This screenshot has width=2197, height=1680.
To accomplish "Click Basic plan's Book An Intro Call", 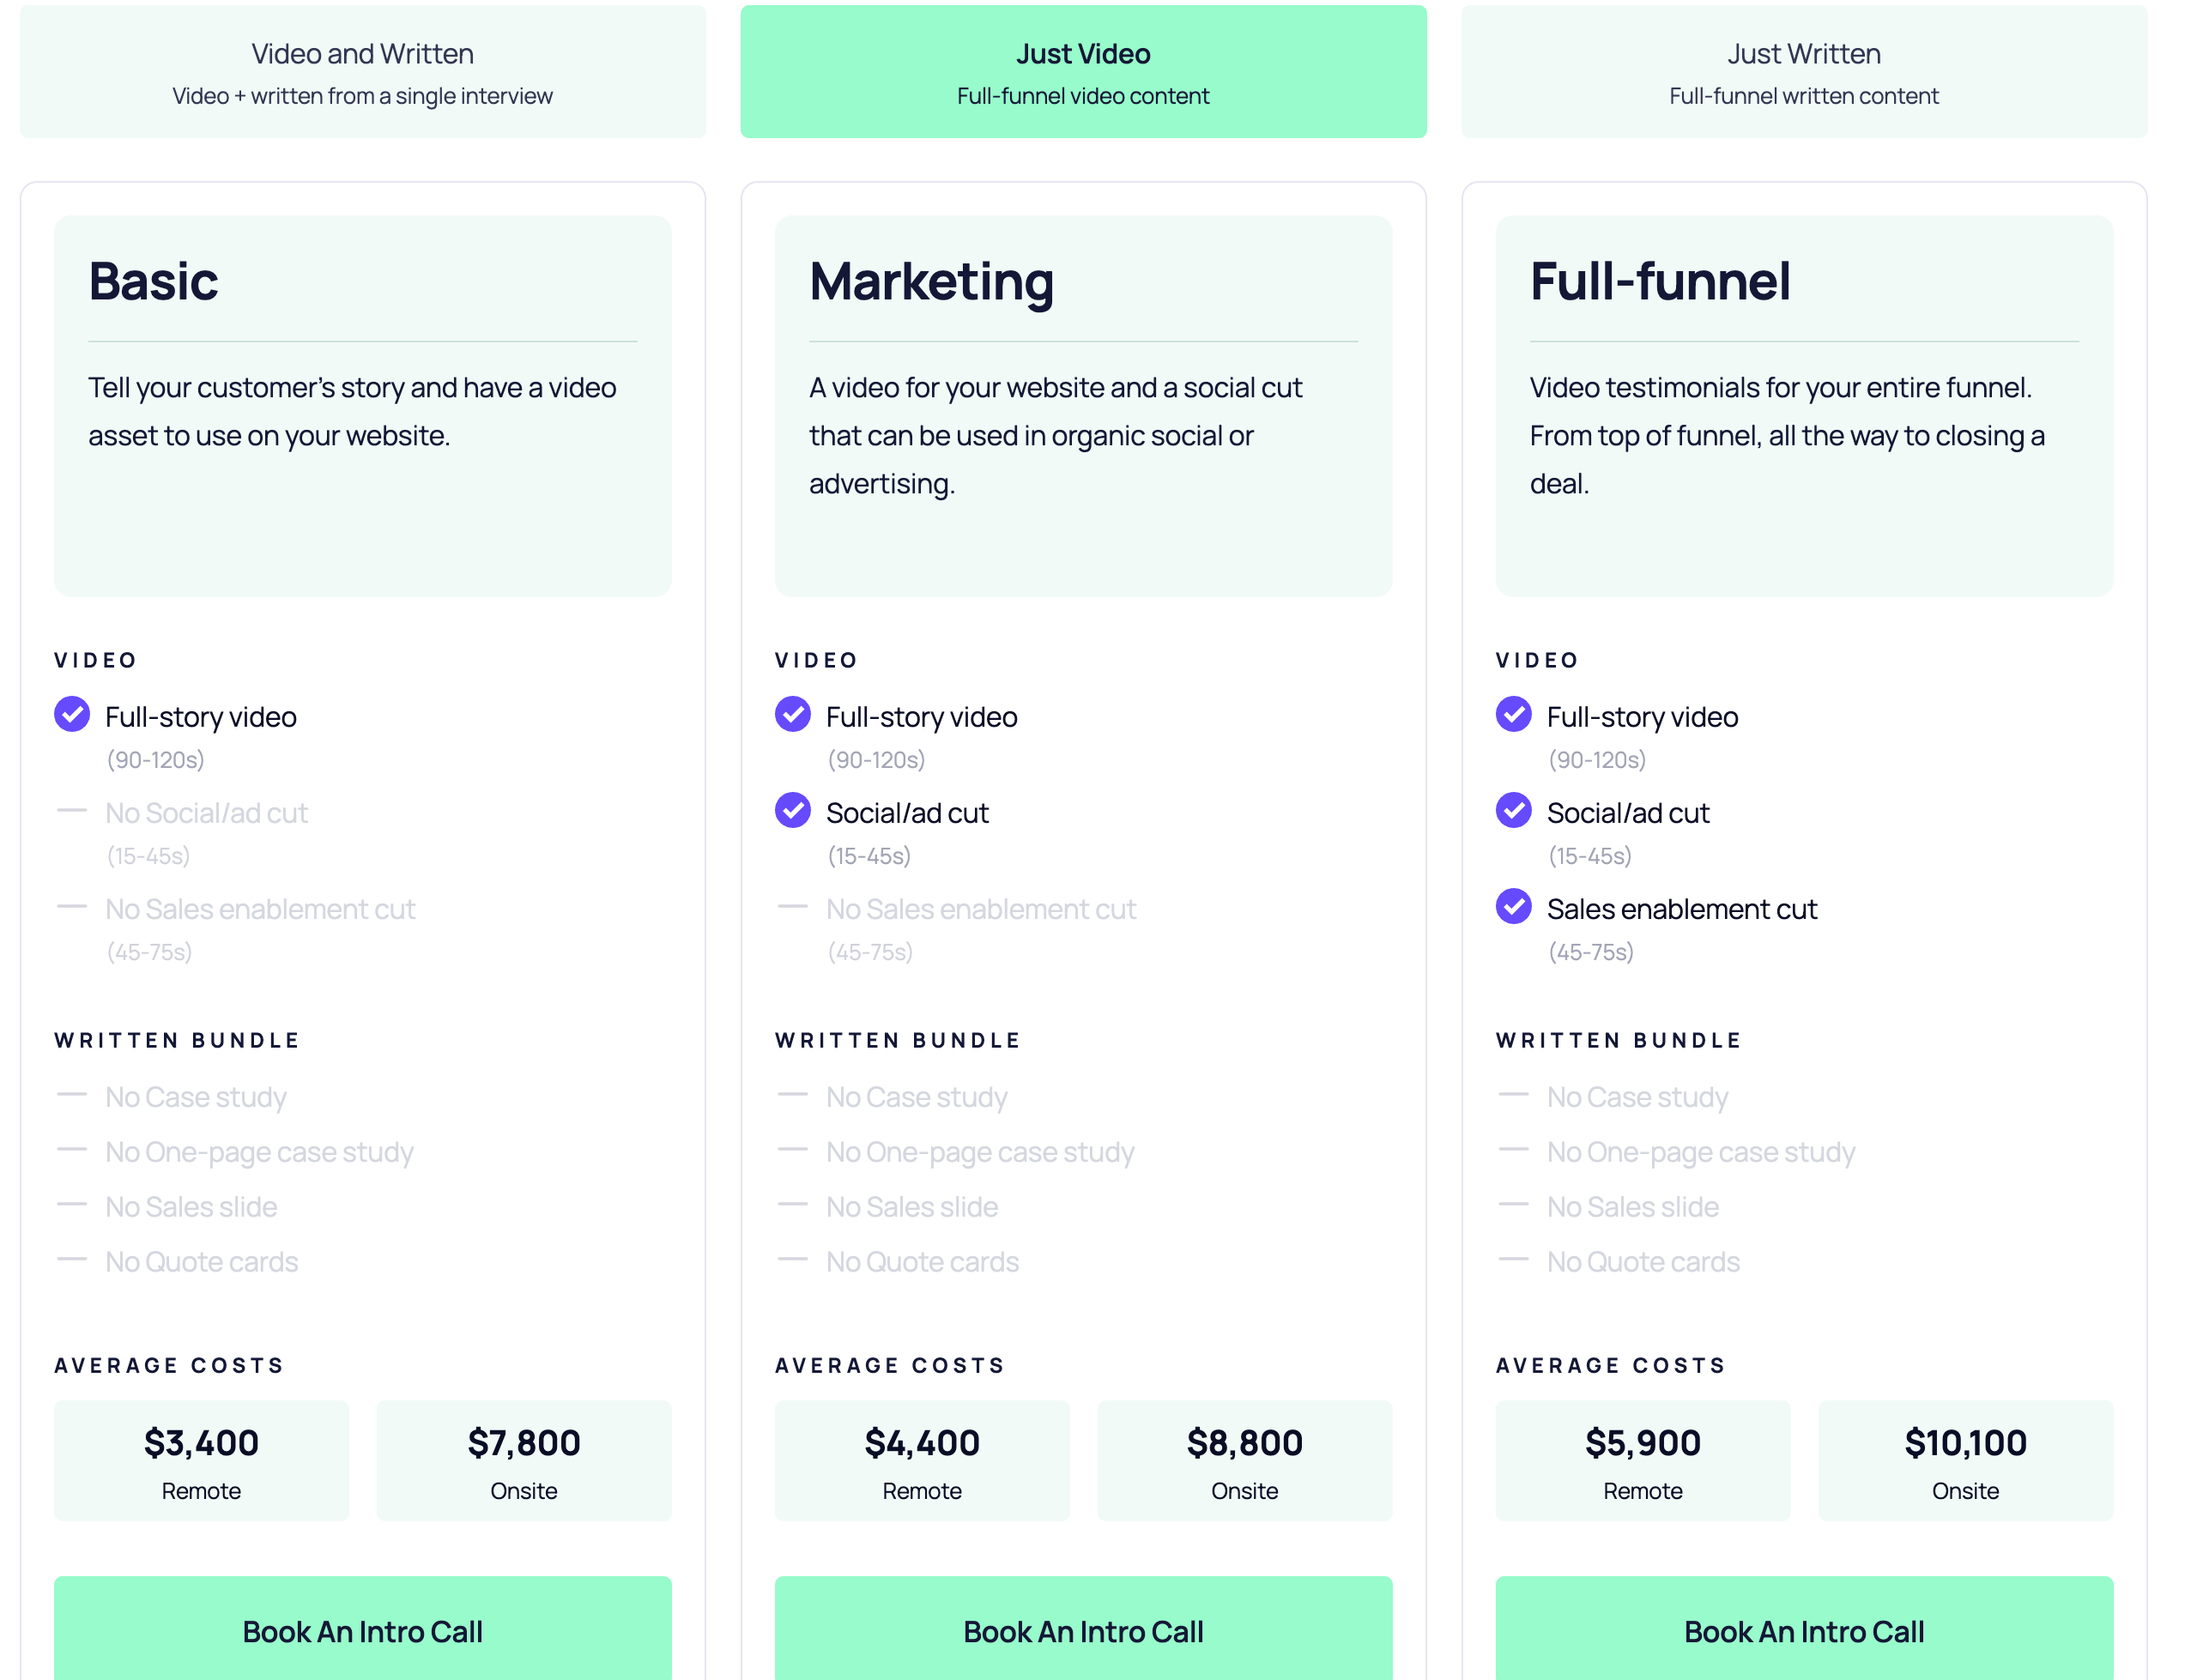I will [362, 1630].
